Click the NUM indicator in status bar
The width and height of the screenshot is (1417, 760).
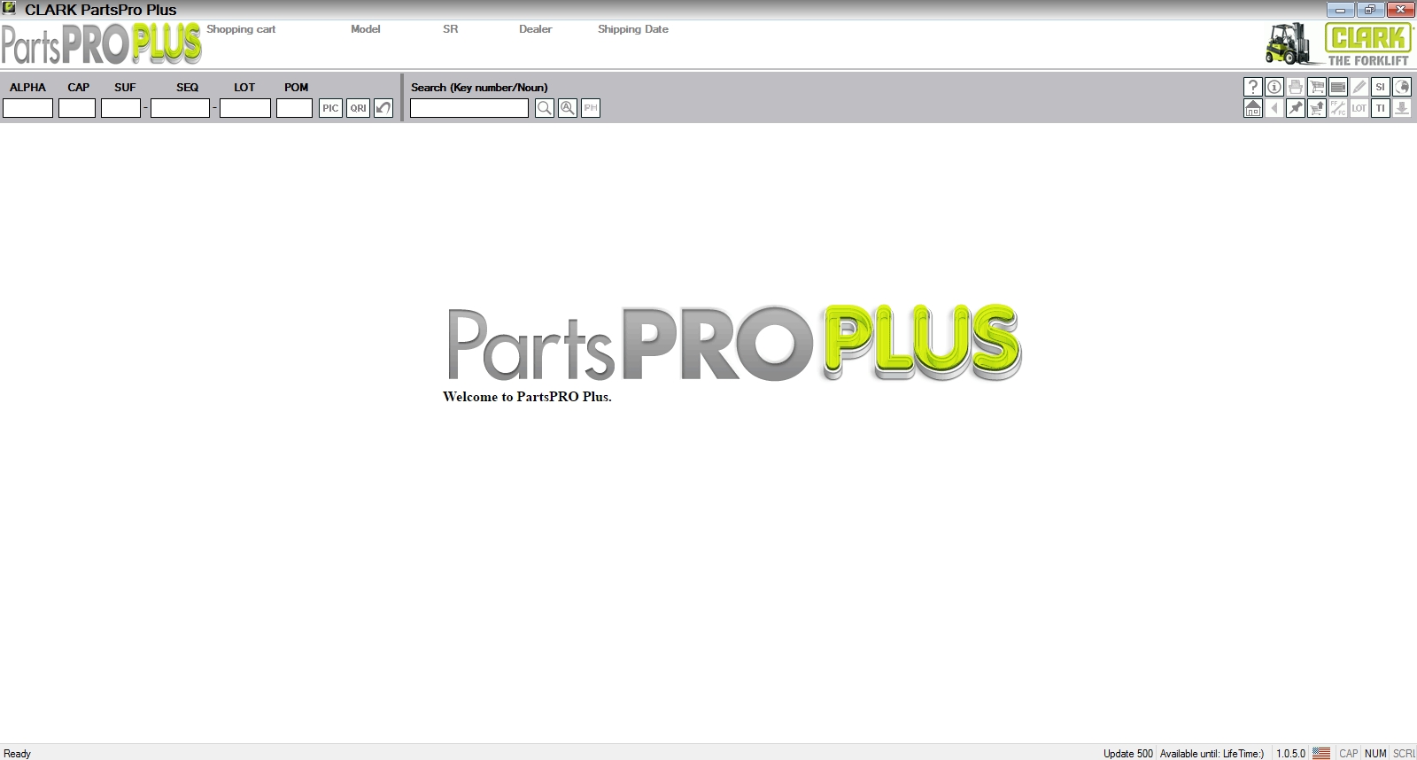click(1375, 754)
